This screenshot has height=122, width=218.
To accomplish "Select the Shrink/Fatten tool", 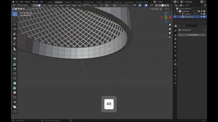I will 15,102.
